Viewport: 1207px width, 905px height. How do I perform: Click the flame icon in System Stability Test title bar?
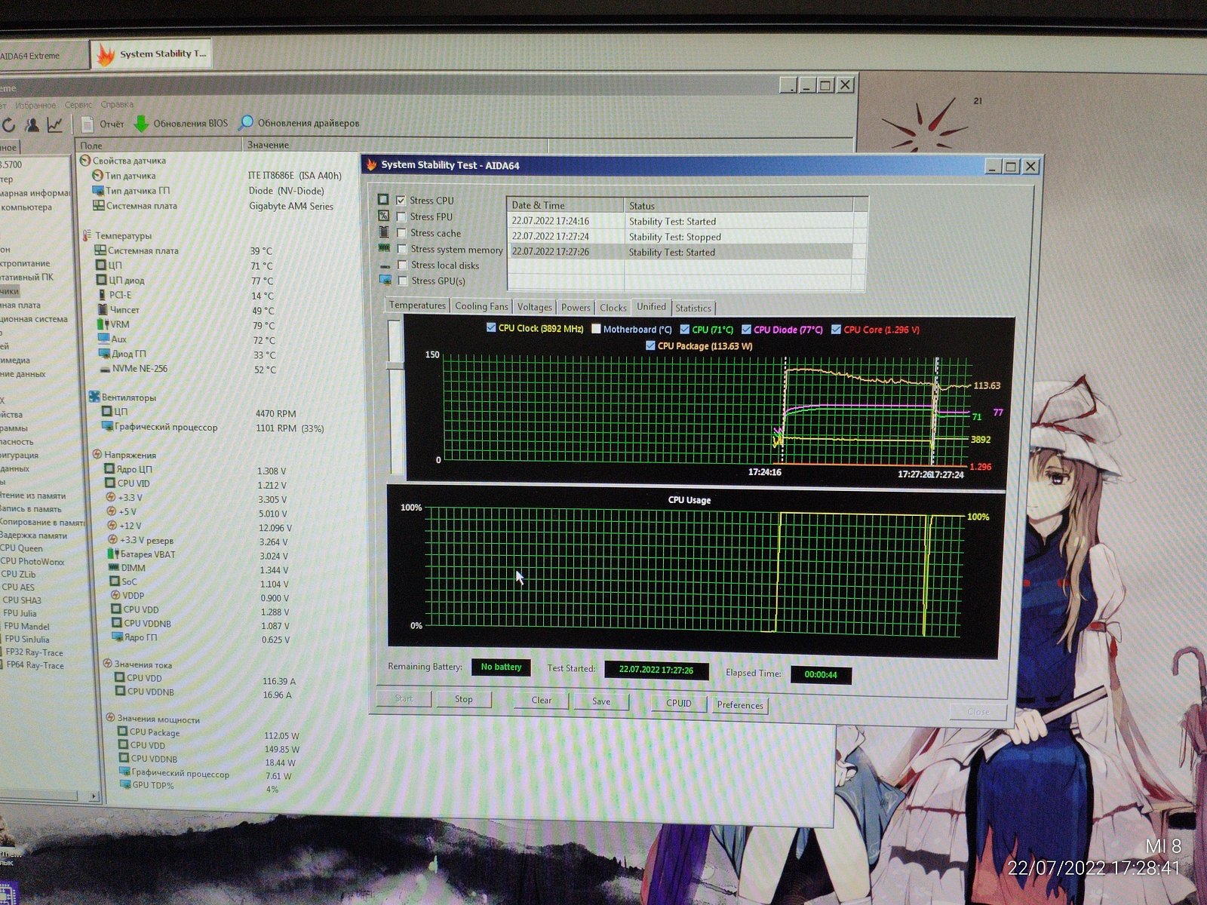click(371, 164)
